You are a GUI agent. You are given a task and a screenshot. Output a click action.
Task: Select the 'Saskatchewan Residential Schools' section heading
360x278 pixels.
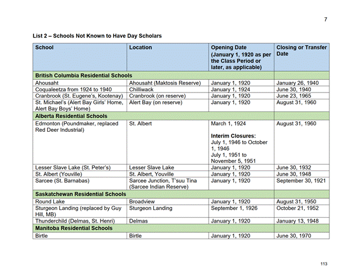pos(80,194)
